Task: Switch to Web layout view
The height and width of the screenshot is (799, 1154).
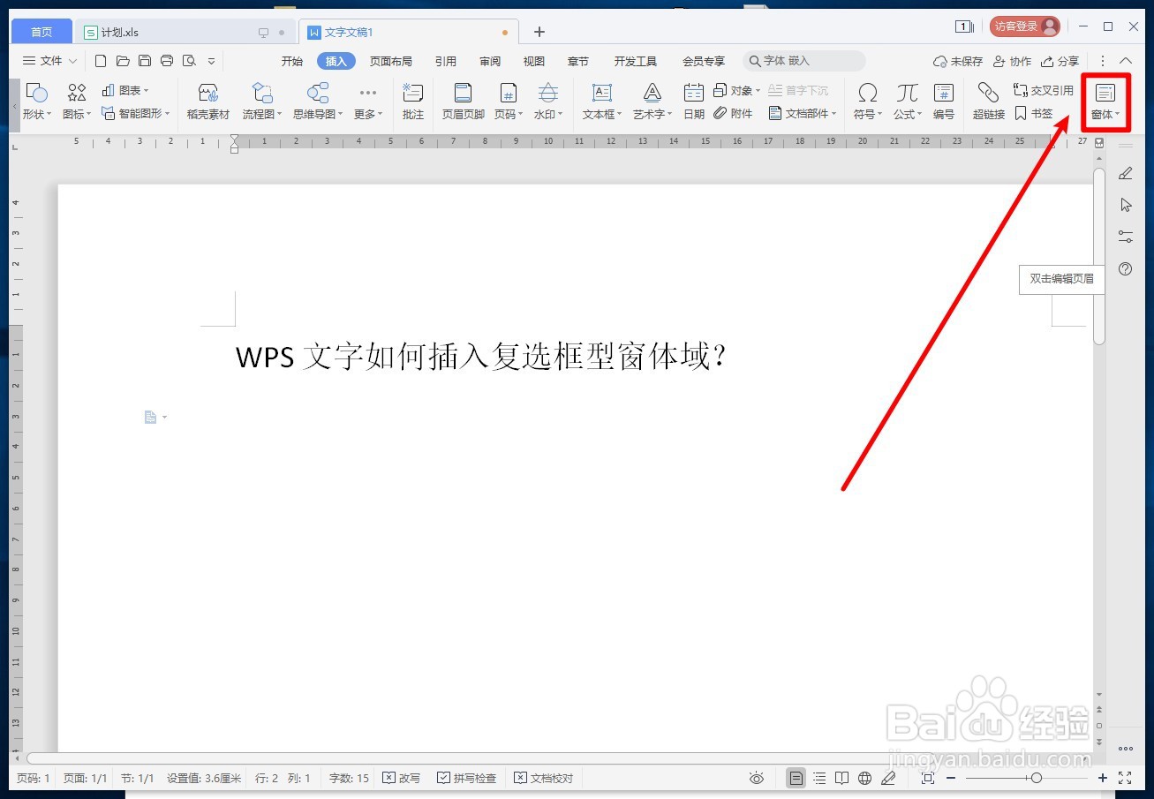Action: pyautogui.click(x=865, y=778)
